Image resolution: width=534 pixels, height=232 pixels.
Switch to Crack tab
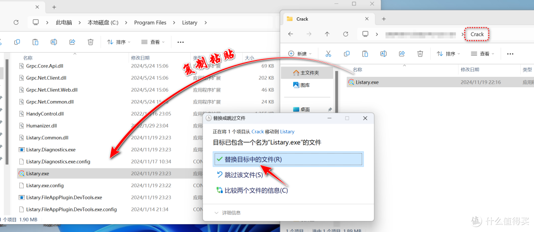click(328, 19)
